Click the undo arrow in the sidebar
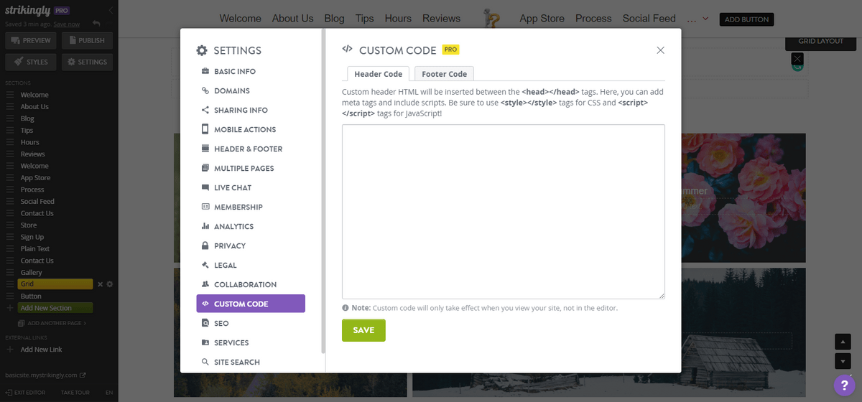This screenshot has height=402, width=862. coord(96,24)
